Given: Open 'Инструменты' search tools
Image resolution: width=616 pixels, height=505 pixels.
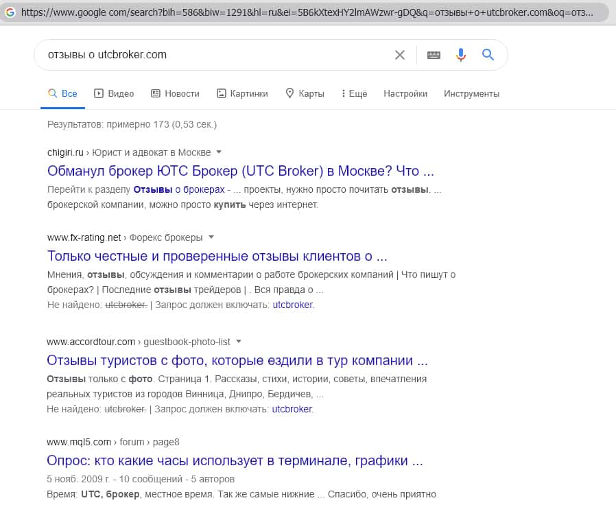Looking at the screenshot, I should coord(471,93).
